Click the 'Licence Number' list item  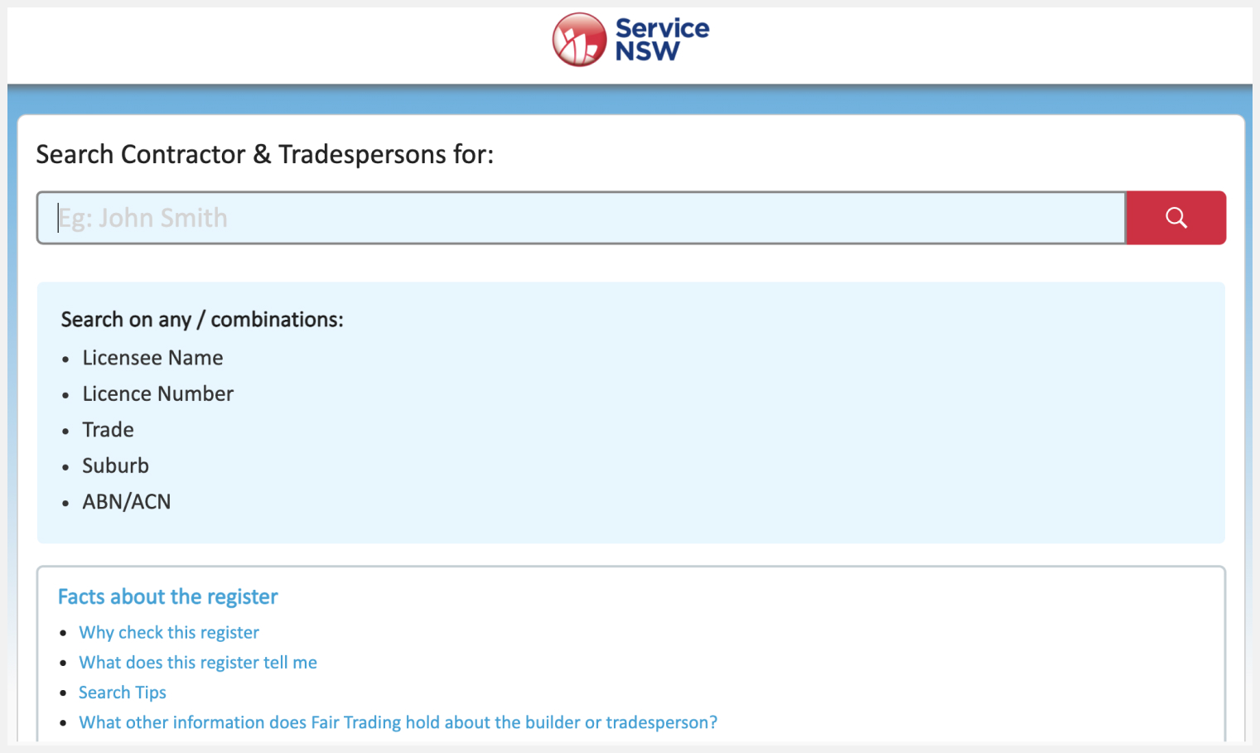(x=158, y=393)
